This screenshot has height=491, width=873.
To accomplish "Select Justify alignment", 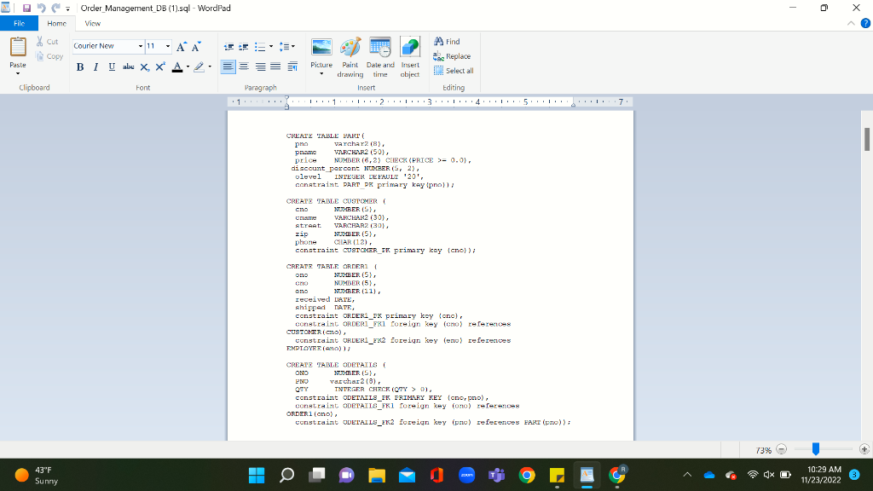I will click(x=275, y=66).
